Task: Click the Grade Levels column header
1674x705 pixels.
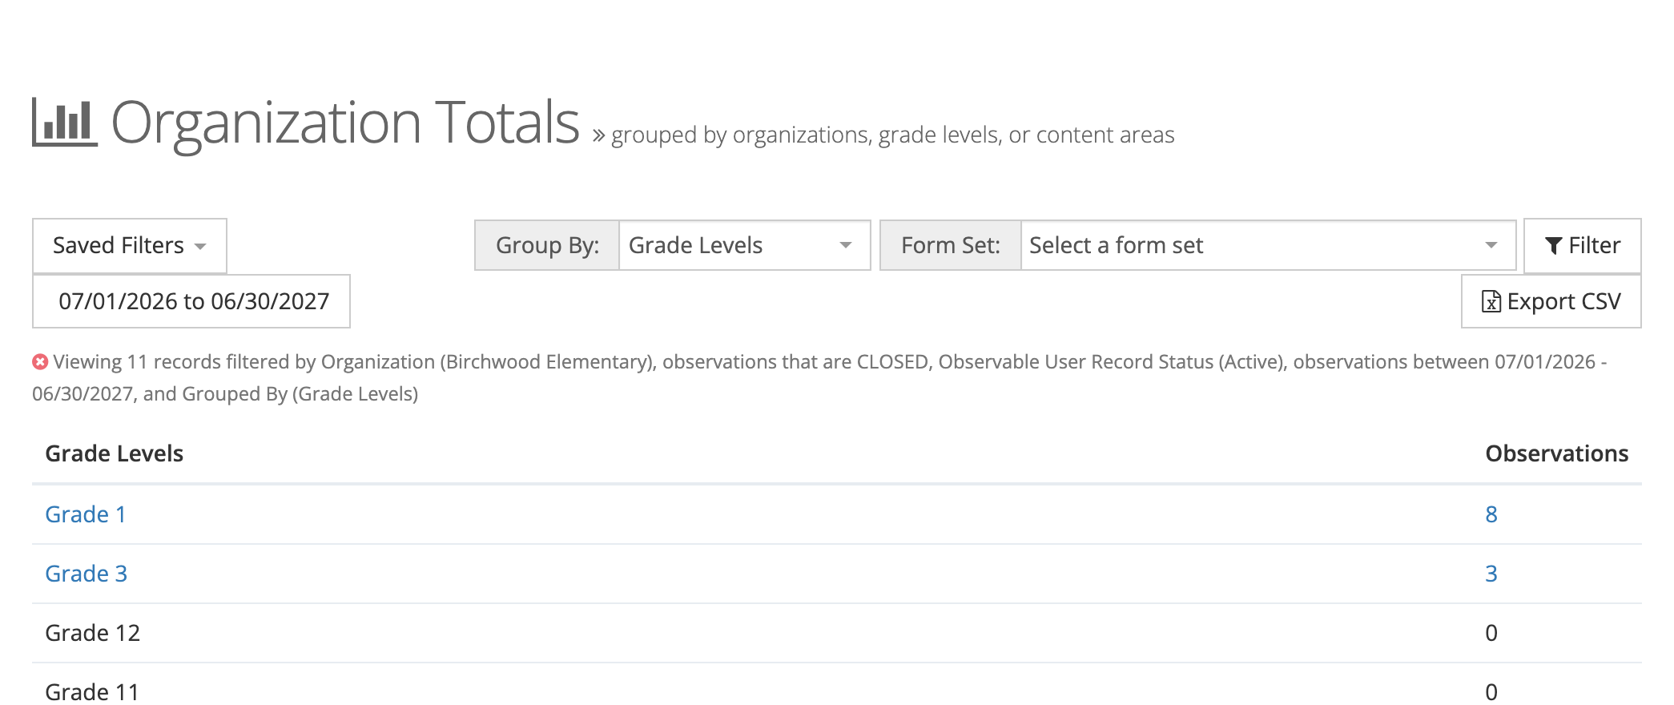Action: coord(115,453)
